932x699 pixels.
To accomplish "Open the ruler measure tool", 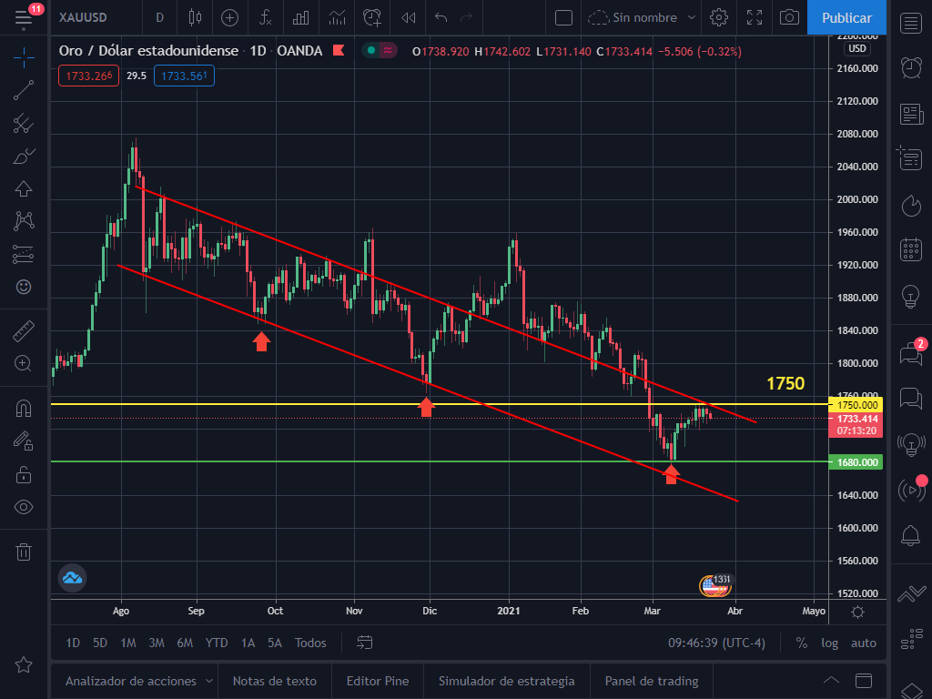I will pyautogui.click(x=24, y=330).
